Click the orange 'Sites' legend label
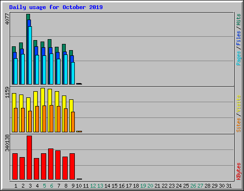This screenshot has width=244, height=191. click(x=239, y=125)
